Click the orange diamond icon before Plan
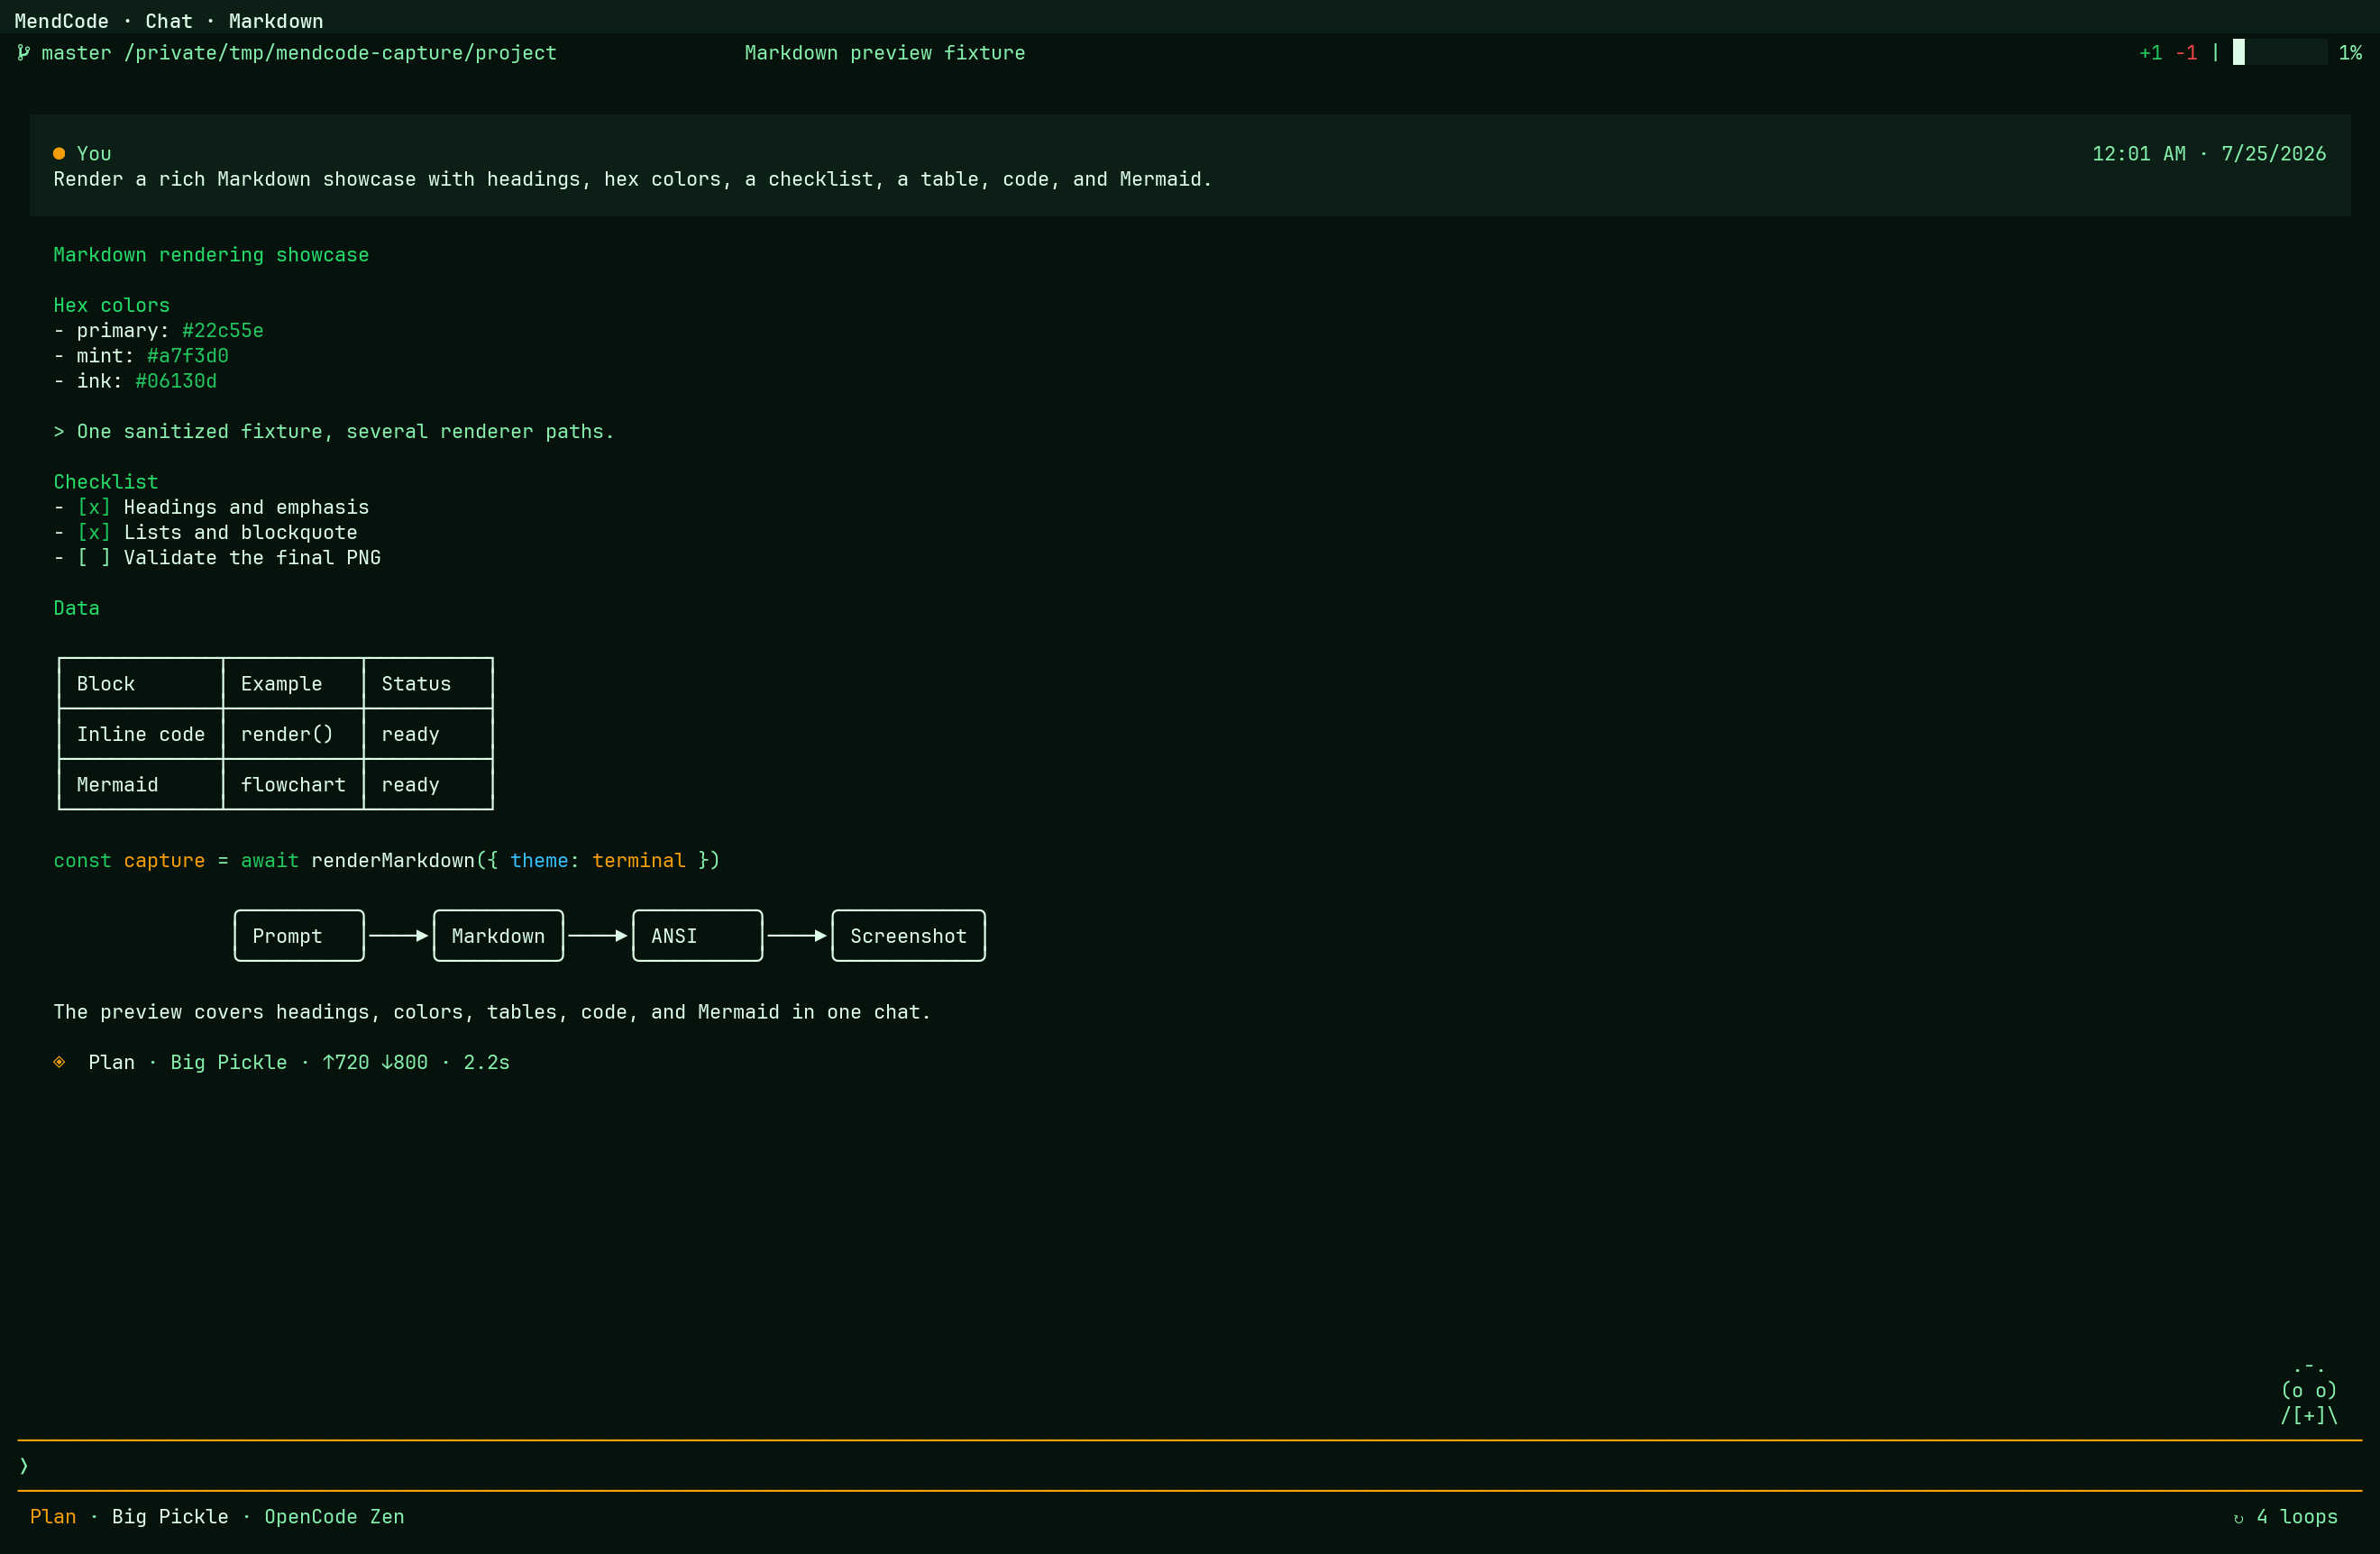Screen dimensions: 2380x1554 coord(59,1062)
